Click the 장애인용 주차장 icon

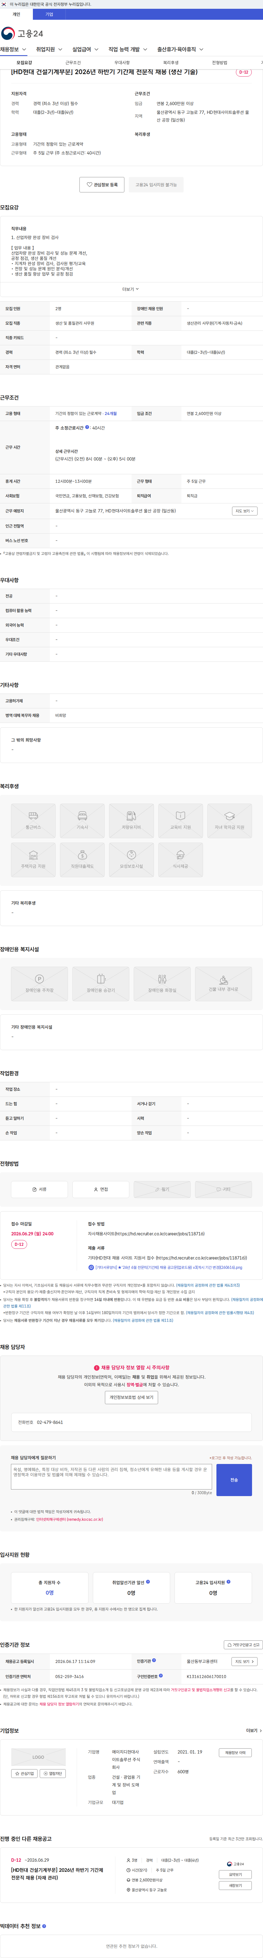[x=39, y=984]
